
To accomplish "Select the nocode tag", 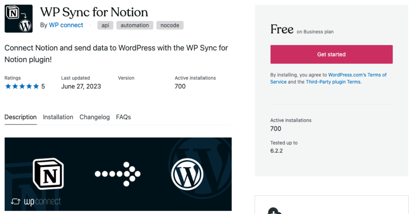I will pos(170,25).
